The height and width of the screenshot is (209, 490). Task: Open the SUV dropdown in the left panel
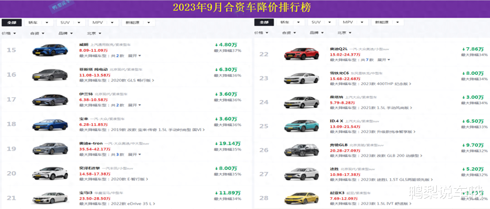[71, 22]
